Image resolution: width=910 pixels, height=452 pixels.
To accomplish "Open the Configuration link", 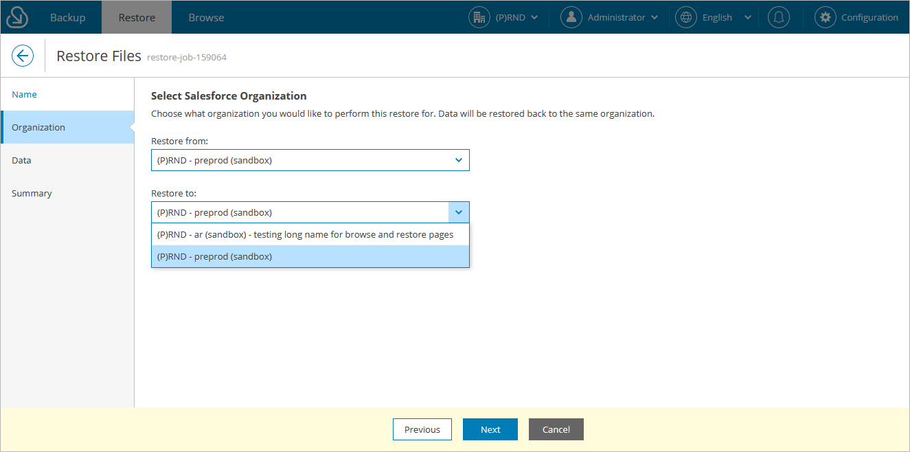I will (x=869, y=17).
